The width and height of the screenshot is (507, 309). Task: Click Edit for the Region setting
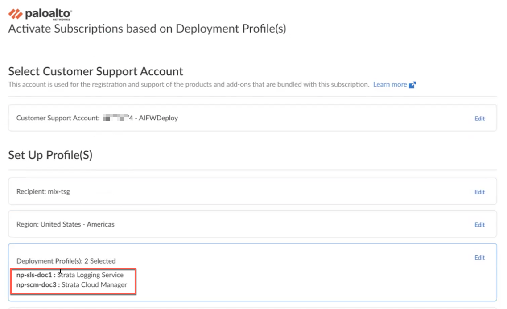[479, 225]
